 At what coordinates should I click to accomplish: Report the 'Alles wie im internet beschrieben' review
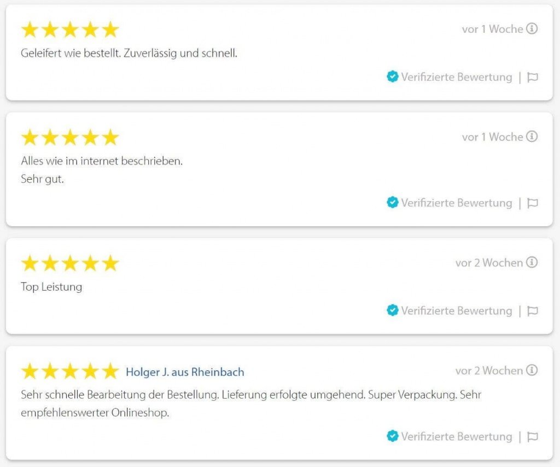pos(533,203)
